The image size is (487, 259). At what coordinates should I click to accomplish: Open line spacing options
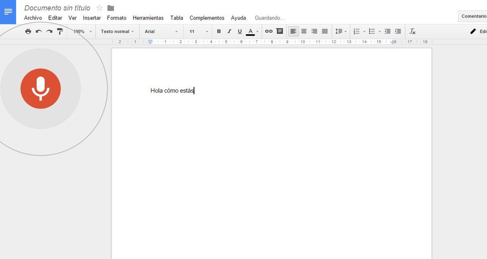point(341,31)
